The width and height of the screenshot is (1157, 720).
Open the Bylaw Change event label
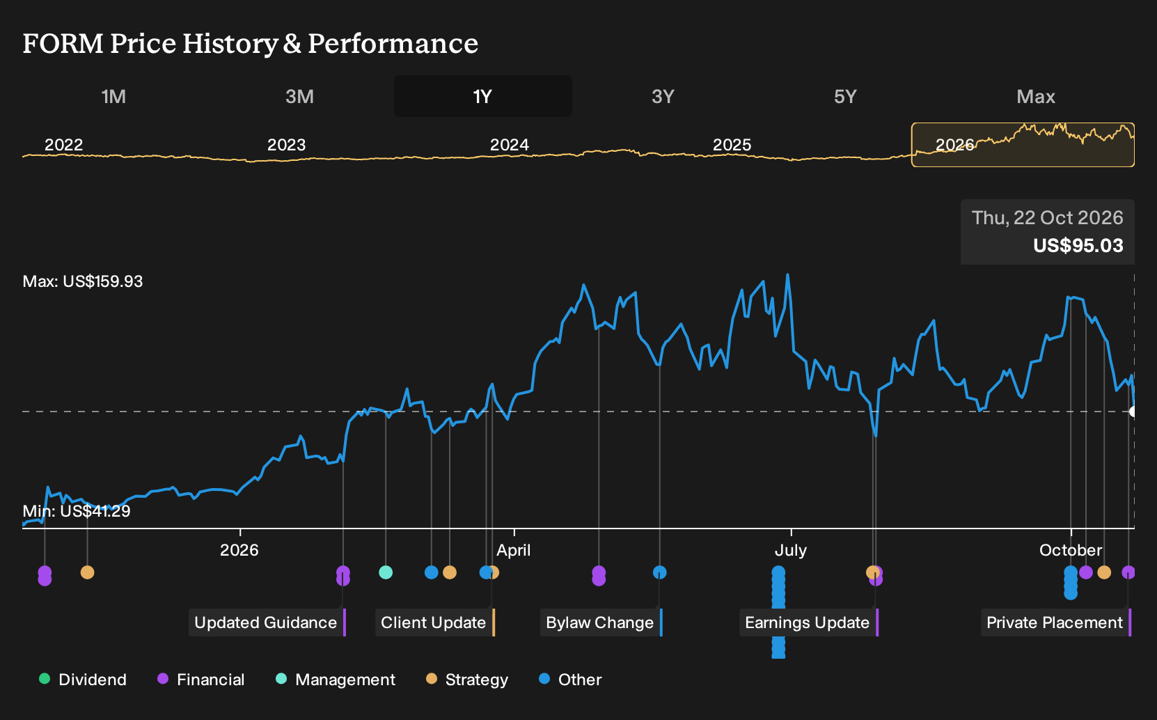601,623
